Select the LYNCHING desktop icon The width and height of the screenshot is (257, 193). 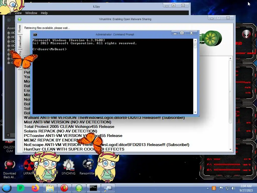click(x=69, y=167)
